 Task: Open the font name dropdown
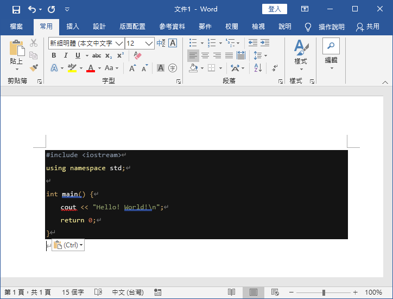[119, 43]
